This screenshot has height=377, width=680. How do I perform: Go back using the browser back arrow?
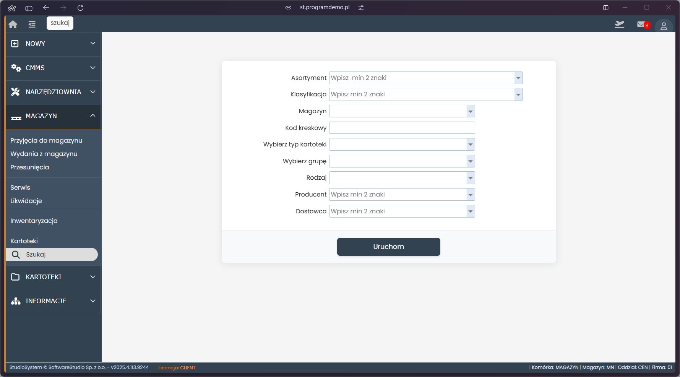pyautogui.click(x=46, y=8)
